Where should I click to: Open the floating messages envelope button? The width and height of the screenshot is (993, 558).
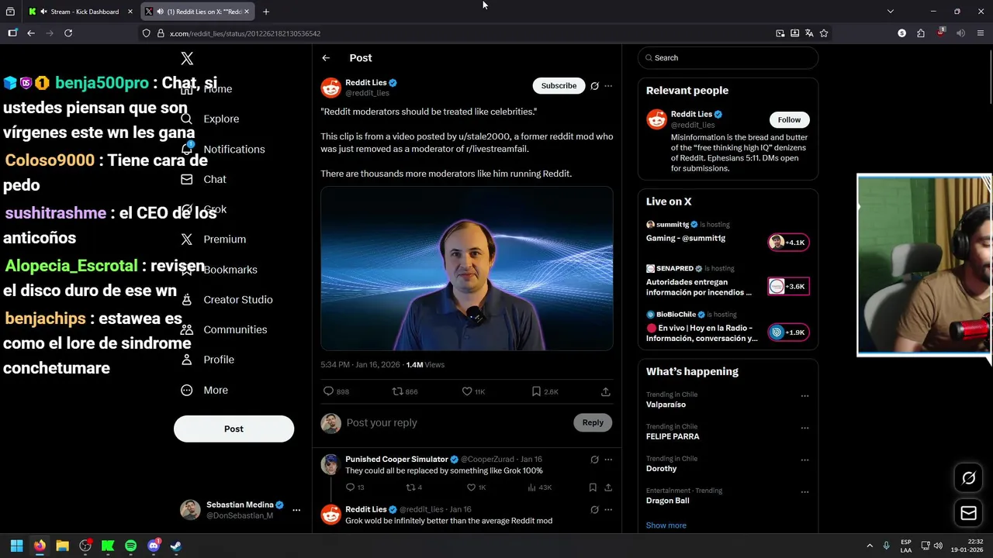point(968,513)
